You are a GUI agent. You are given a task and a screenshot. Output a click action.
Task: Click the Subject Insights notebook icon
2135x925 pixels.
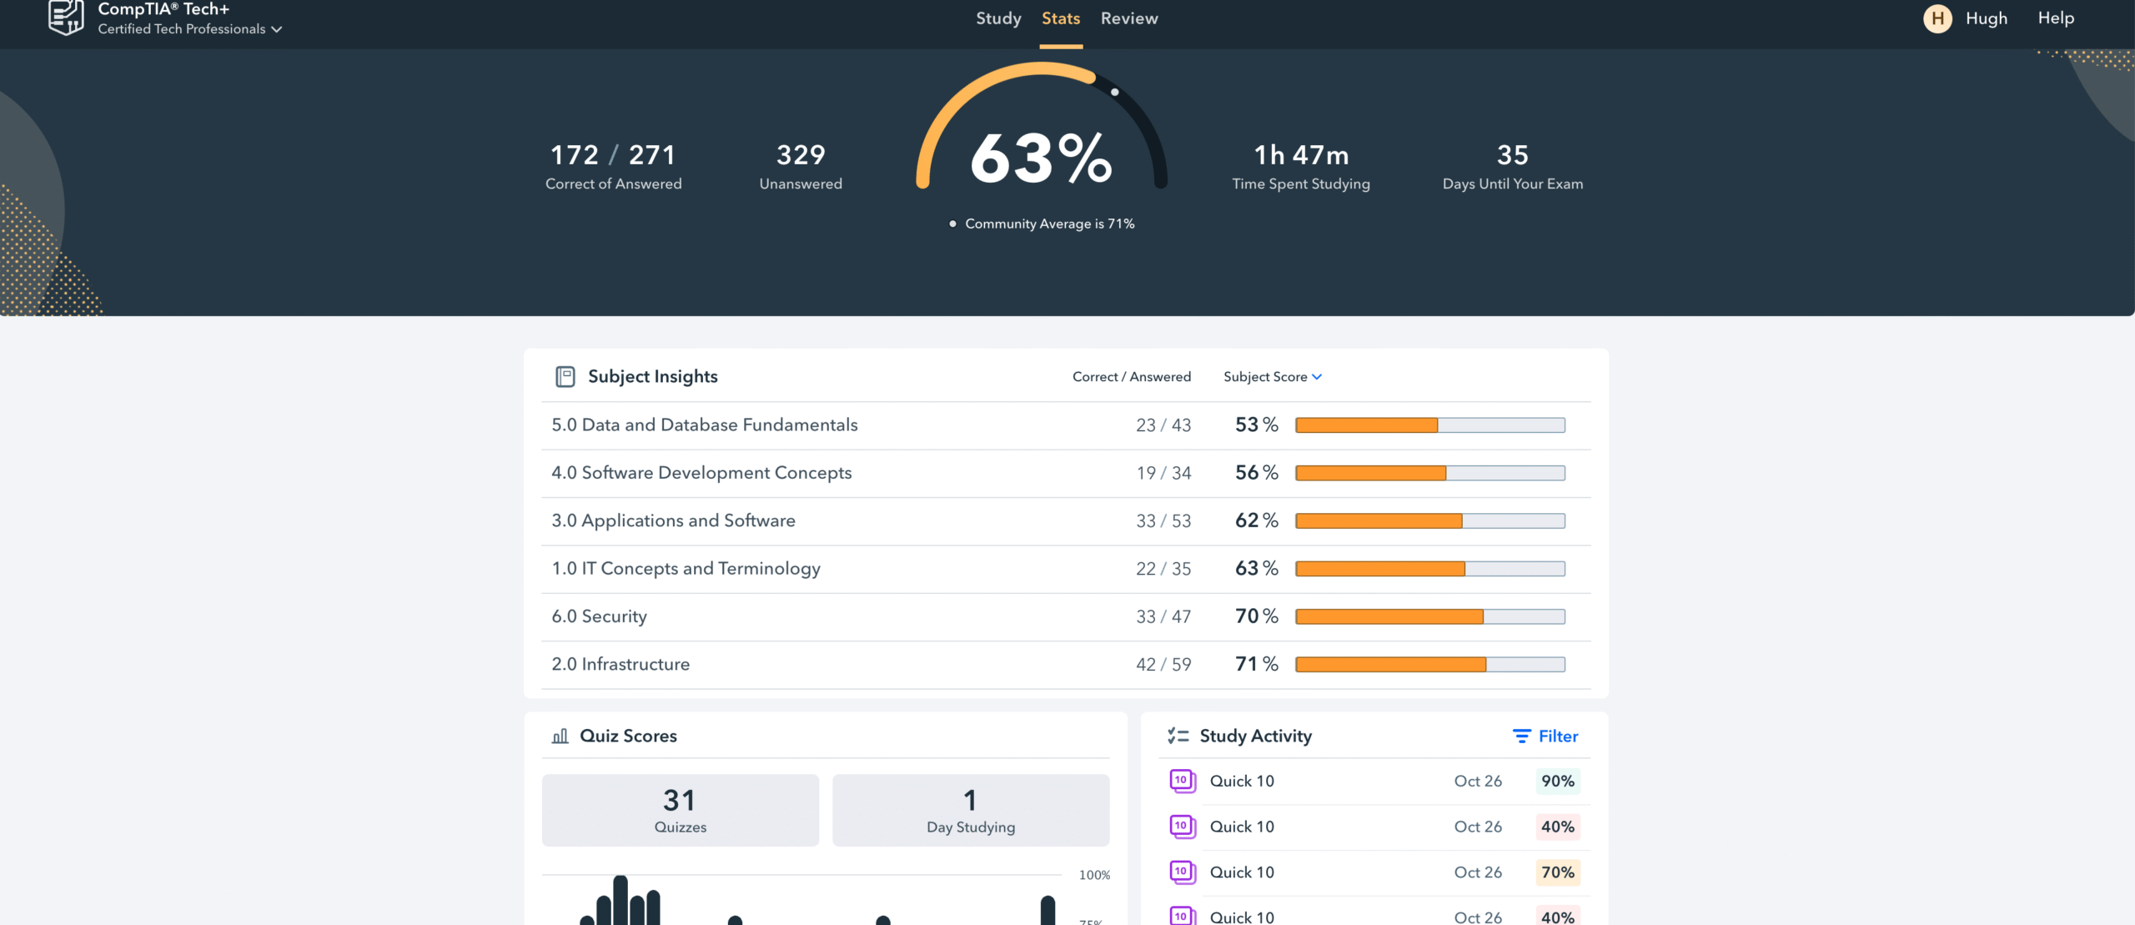565,377
